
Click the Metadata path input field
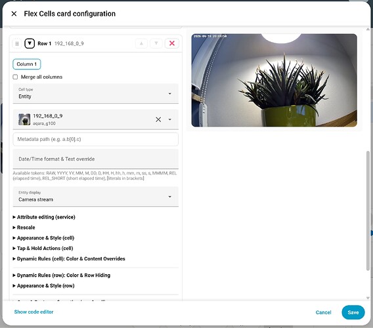click(x=96, y=139)
